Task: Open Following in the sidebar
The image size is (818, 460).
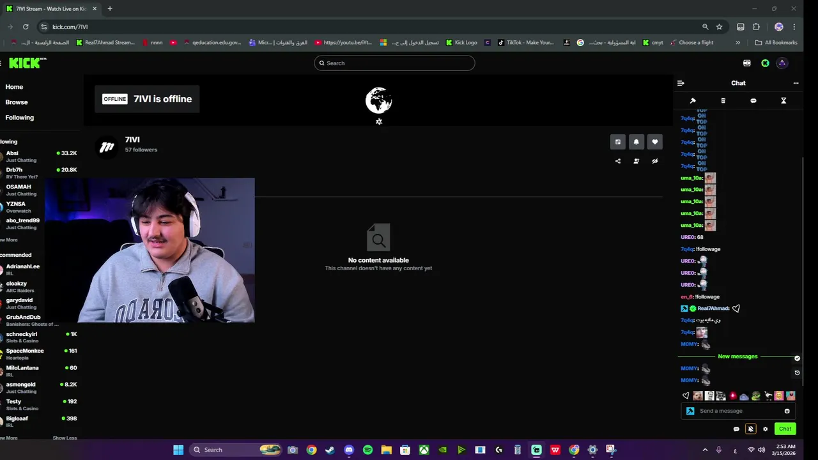Action: (20, 118)
